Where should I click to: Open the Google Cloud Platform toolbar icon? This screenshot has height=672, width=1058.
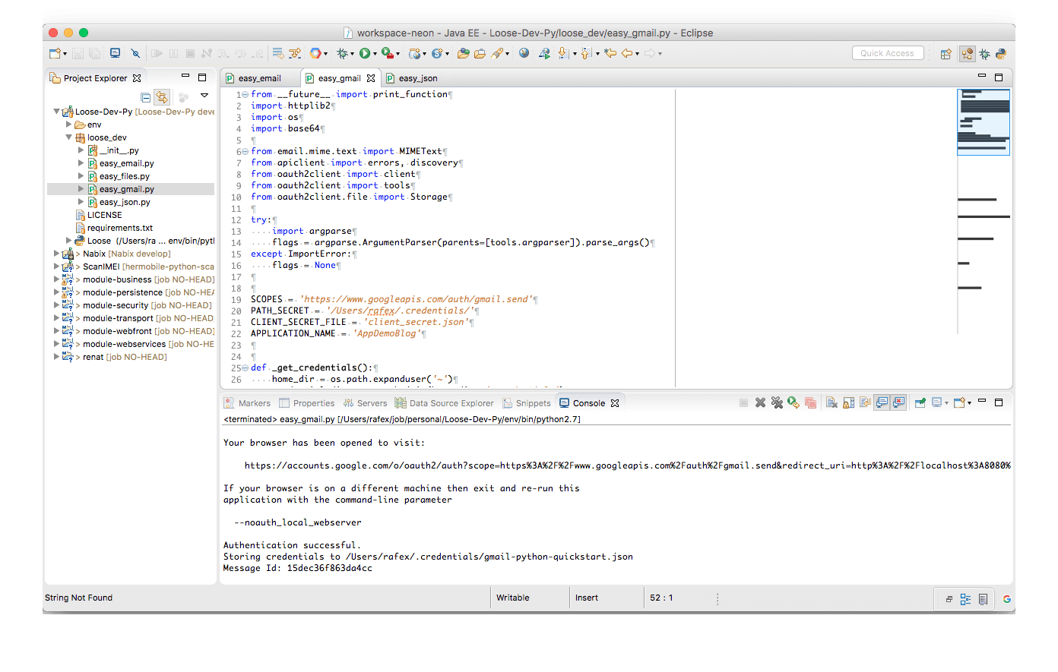[x=318, y=53]
